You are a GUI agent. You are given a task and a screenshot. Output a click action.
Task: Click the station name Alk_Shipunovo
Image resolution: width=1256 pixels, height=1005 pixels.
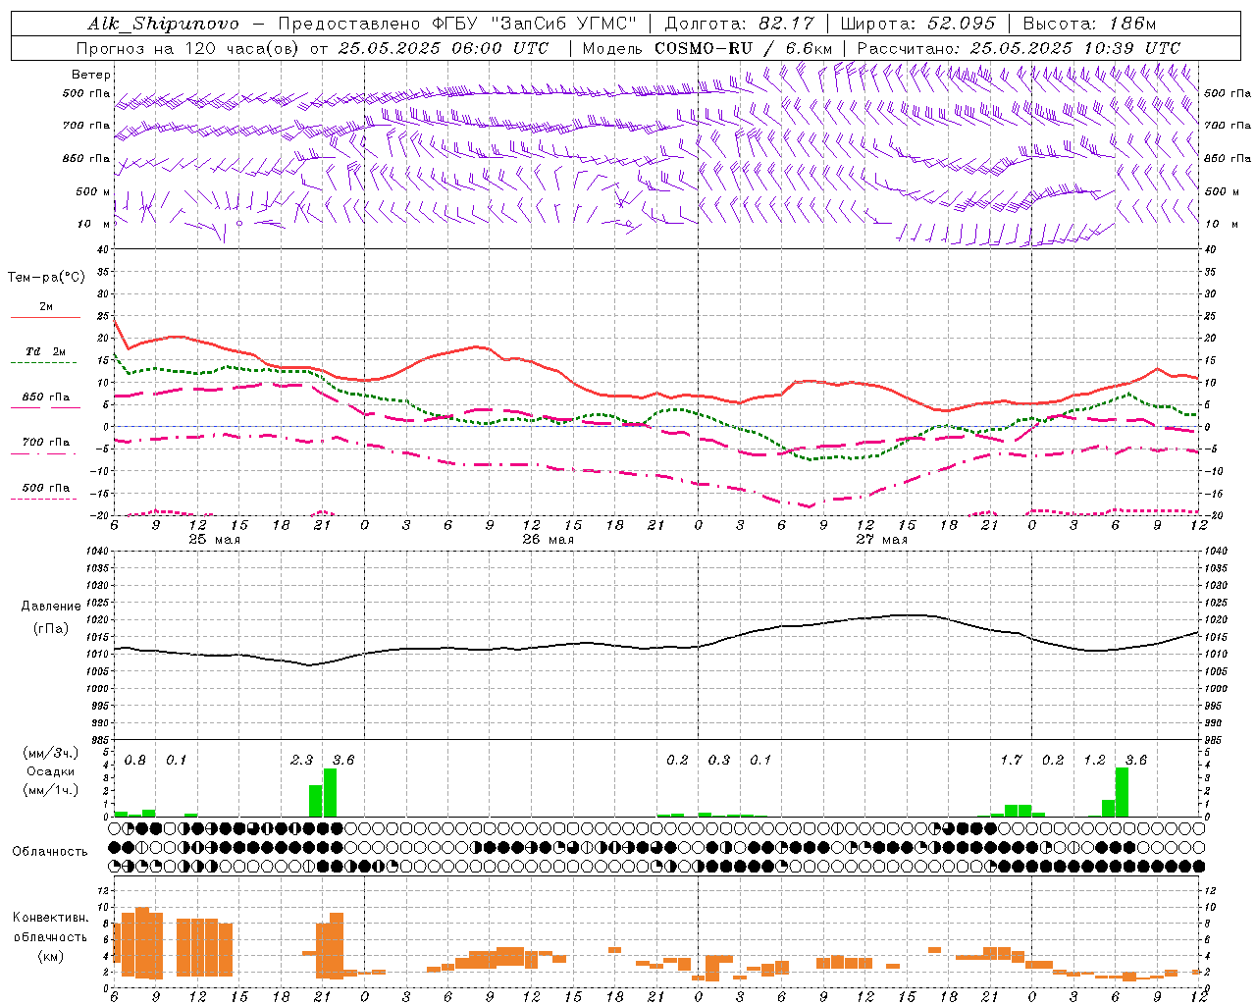coord(163,24)
